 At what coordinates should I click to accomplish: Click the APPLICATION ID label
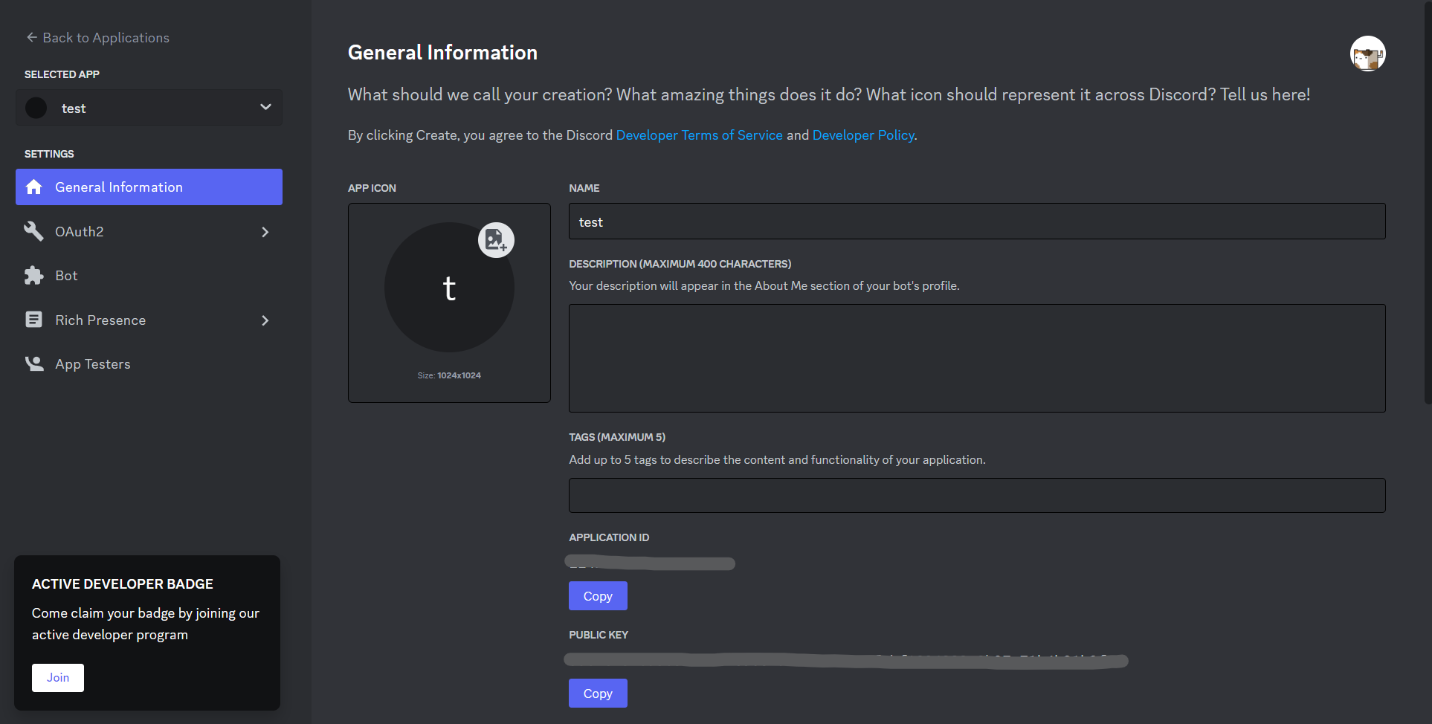[609, 537]
